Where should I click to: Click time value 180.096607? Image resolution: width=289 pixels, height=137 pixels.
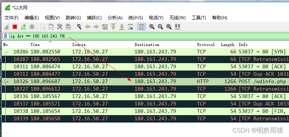45,81
